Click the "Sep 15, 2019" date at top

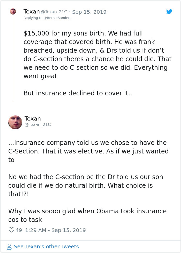(x=89, y=12)
